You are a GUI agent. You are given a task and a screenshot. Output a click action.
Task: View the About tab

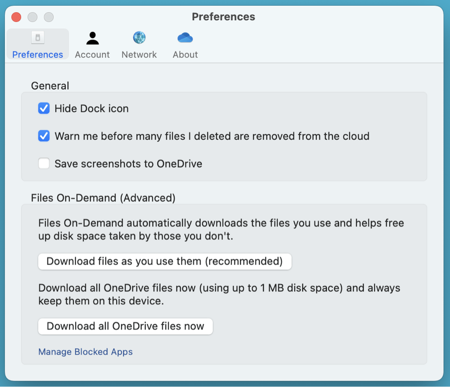185,44
